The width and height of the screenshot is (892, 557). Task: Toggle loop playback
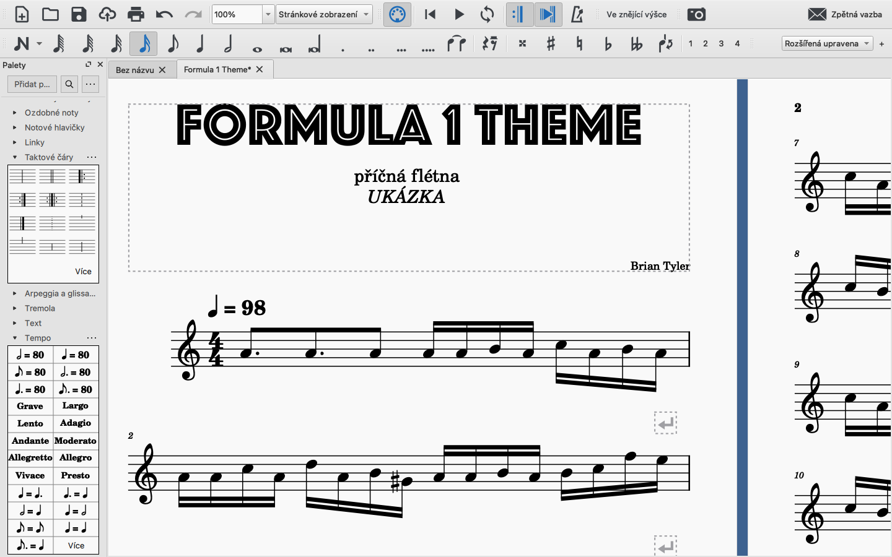click(488, 14)
